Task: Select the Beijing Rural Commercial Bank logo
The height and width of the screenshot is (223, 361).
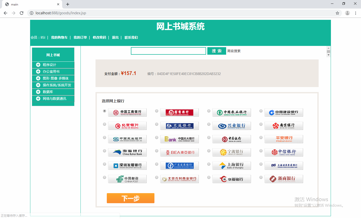Action: [x=179, y=179]
